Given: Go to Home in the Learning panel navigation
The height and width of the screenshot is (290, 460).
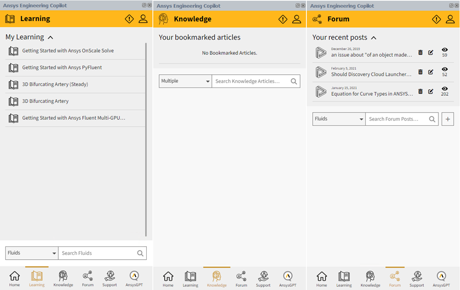Looking at the screenshot, I should tap(14, 279).
